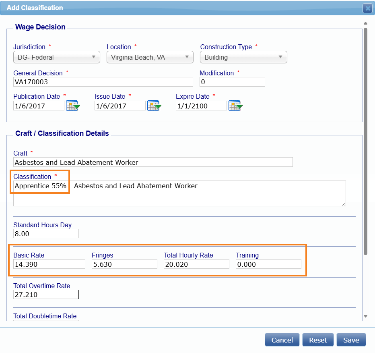Click the Total Overtime Rate field

[x=46, y=295]
